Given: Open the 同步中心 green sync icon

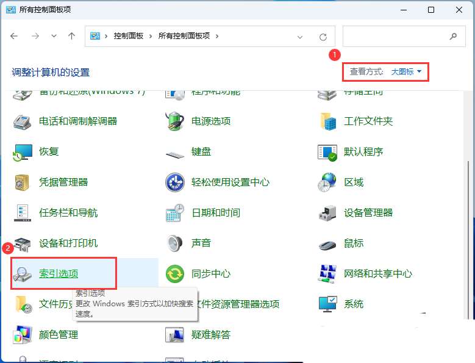Looking at the screenshot, I should point(175,273).
